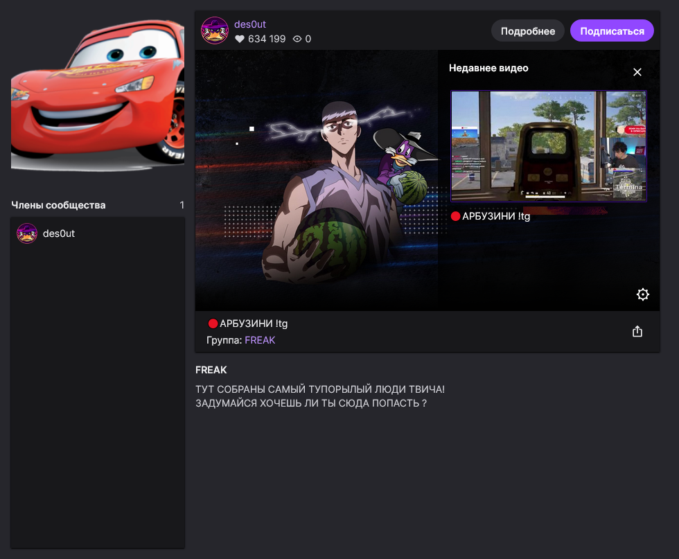Click the share icon below player
This screenshot has width=679, height=559.
(637, 331)
